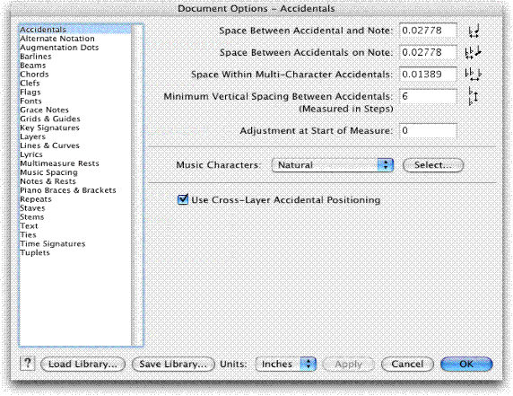Screen dimensions: 513x396
Task: Click the vertical accidental spacing diagram icon
Action: 473,96
